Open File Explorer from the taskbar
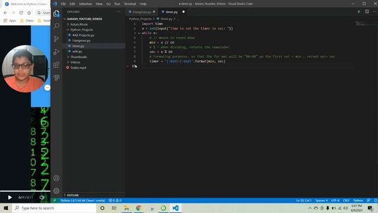The image size is (378, 213). point(126,208)
